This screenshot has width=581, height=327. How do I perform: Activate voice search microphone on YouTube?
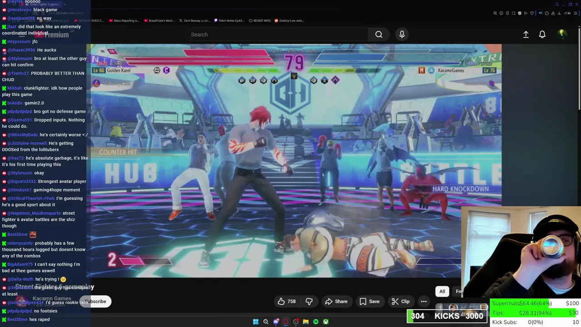coord(402,35)
